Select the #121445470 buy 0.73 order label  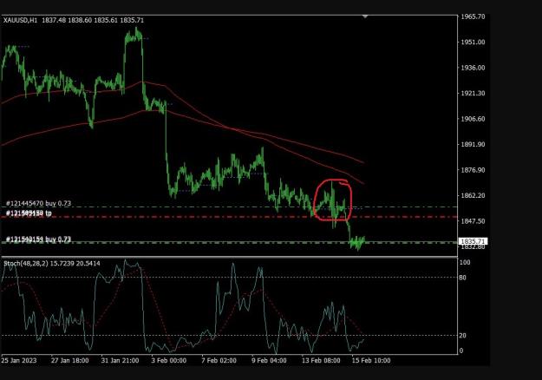pyautogui.click(x=38, y=203)
